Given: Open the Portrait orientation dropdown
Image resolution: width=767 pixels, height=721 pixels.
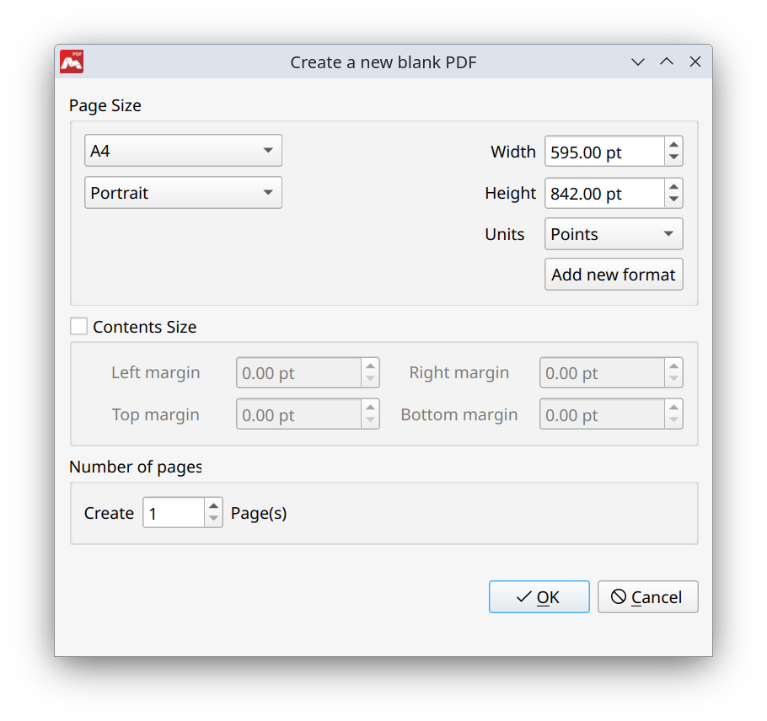Looking at the screenshot, I should 183,192.
